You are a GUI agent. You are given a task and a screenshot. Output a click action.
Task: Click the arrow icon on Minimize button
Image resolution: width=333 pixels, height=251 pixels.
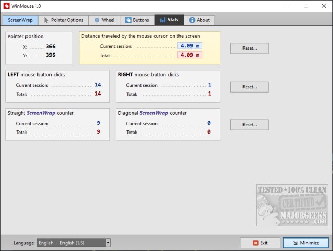pos(296,243)
